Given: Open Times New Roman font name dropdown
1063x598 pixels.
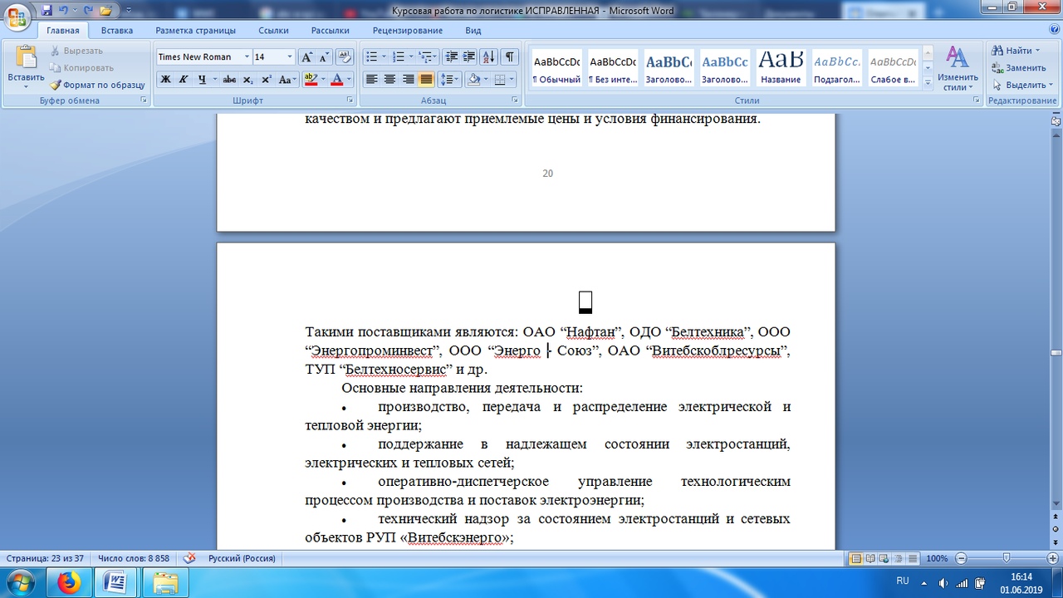Looking at the screenshot, I should coord(247,57).
